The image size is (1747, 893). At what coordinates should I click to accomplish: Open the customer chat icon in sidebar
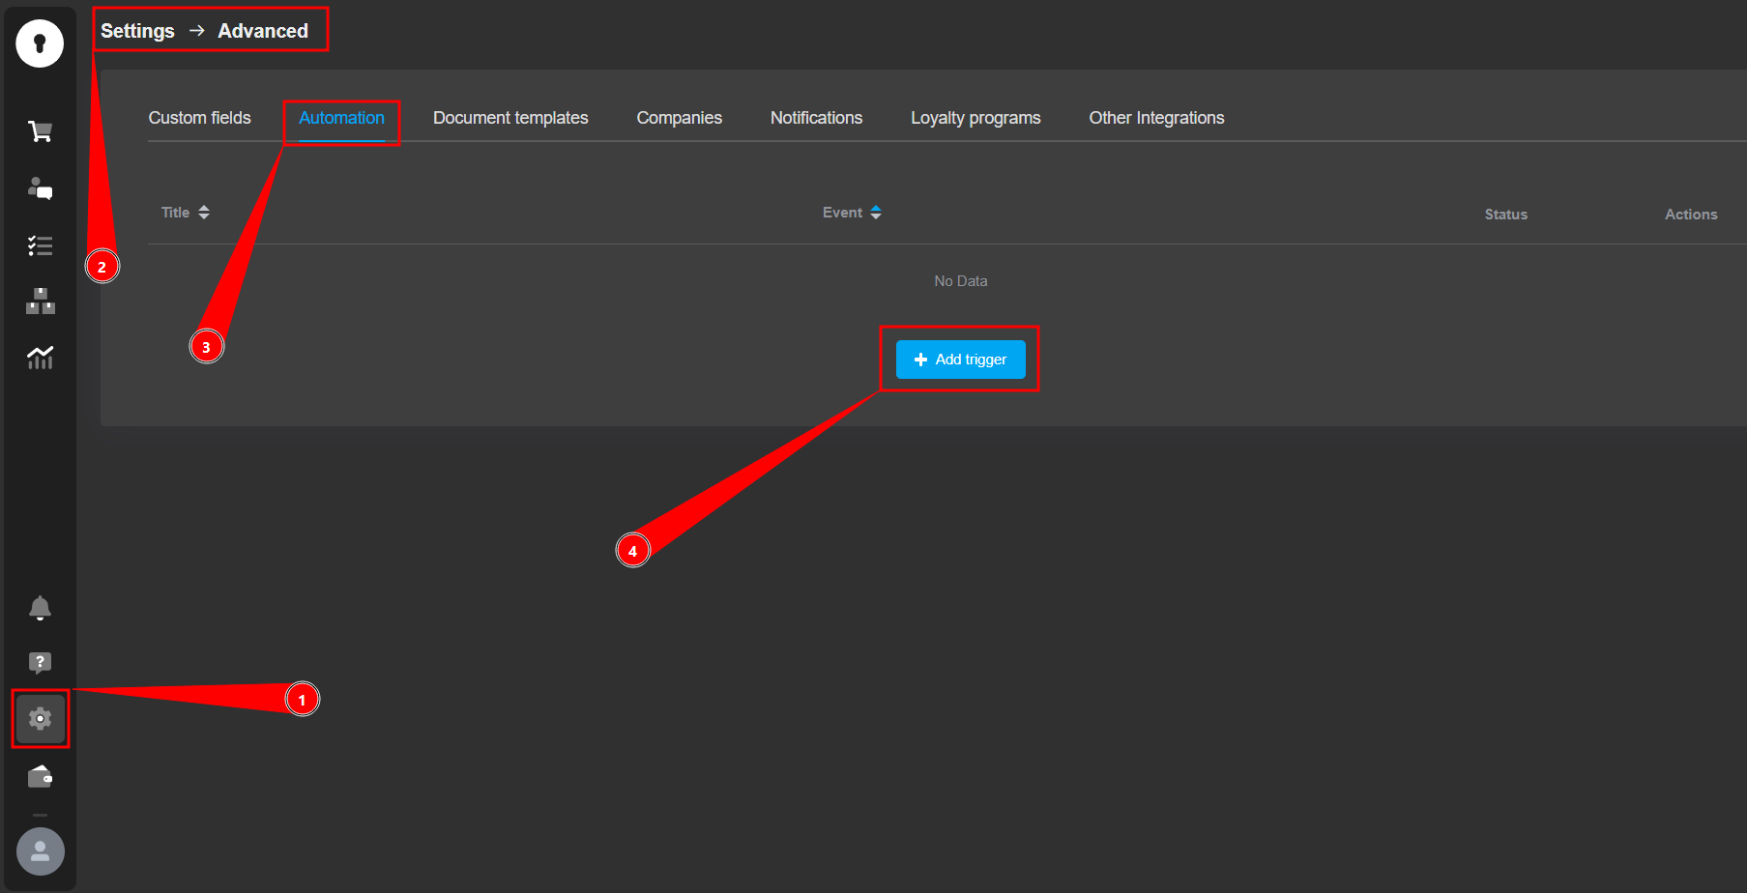click(40, 188)
